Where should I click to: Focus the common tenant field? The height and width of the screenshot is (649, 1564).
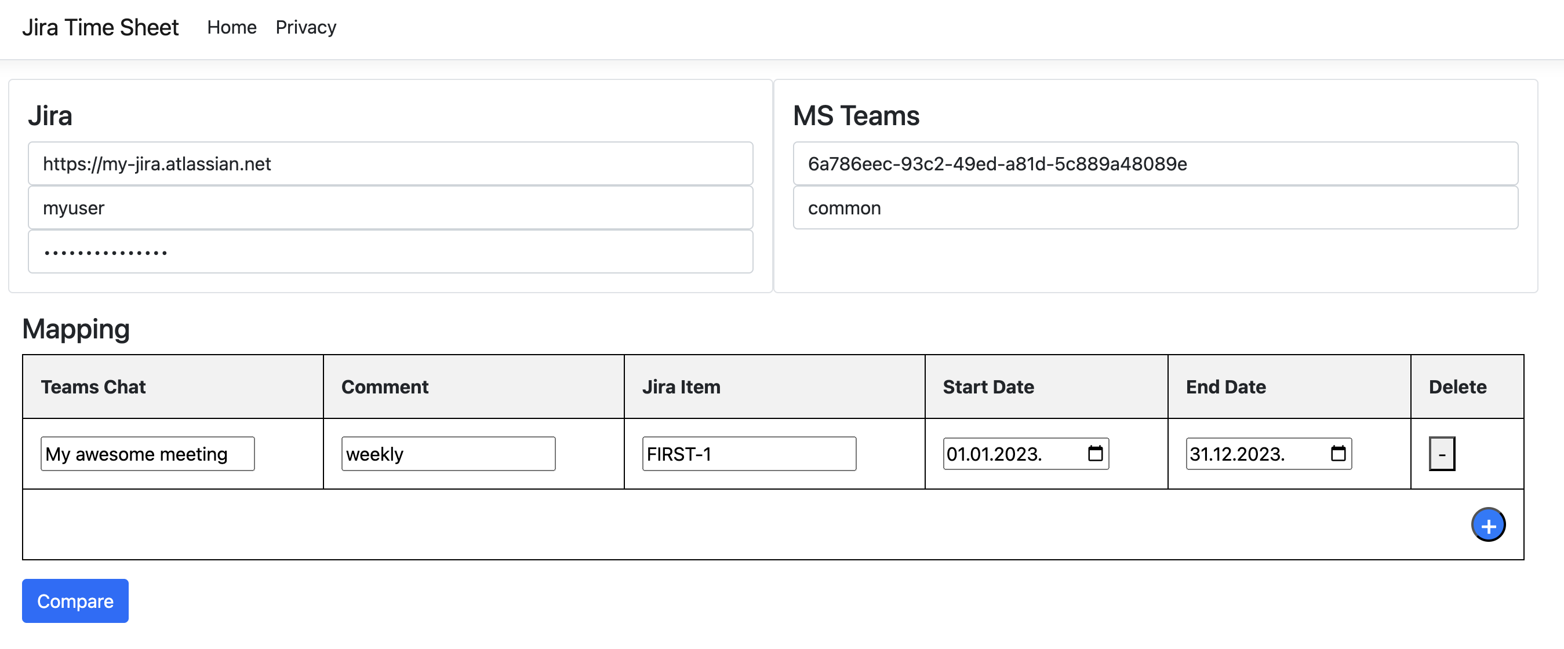point(1155,207)
